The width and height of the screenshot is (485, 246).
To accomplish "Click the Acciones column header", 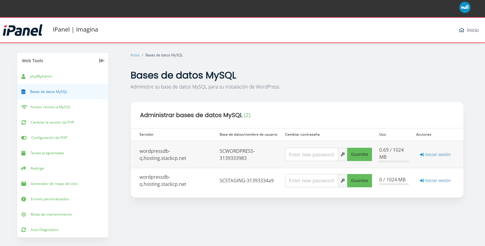I will [423, 135].
